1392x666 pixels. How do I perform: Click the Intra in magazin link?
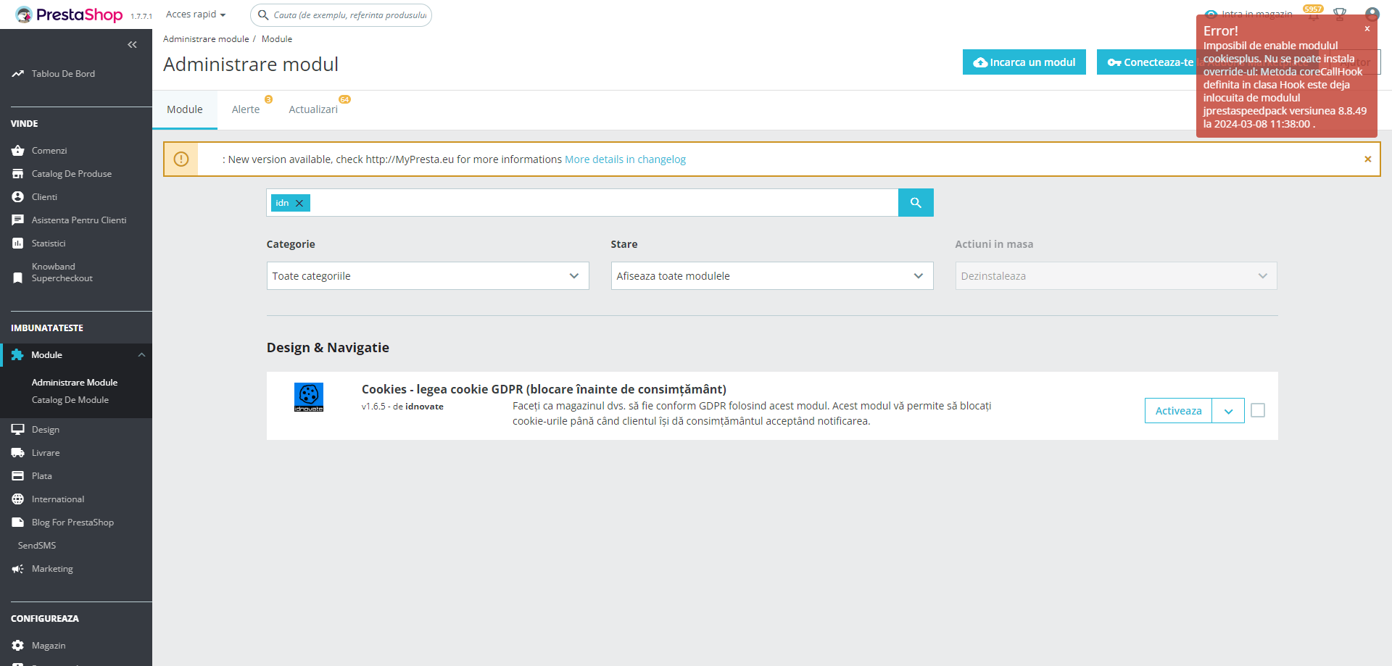tap(1248, 14)
